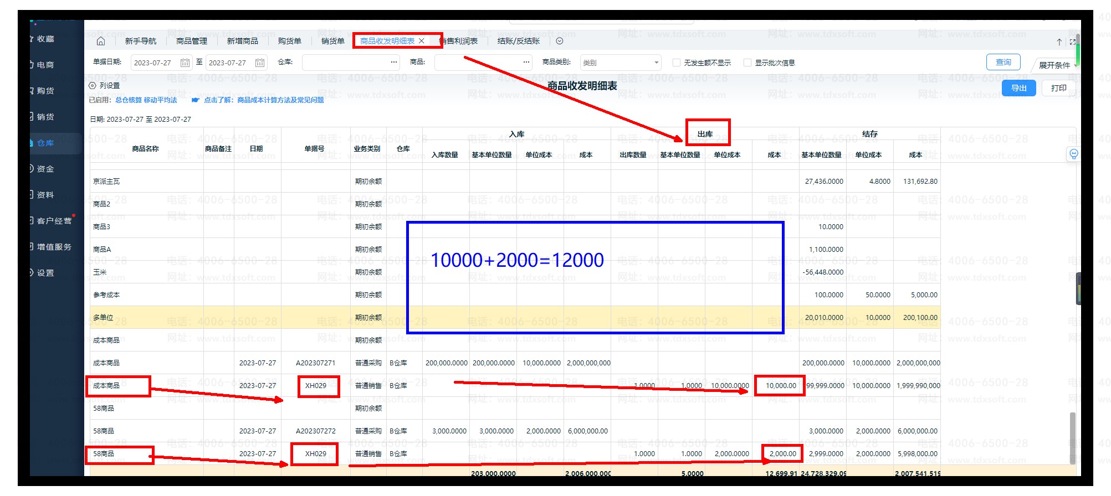Click the home icon in tab bar
The height and width of the screenshot is (496, 1111).
point(100,41)
